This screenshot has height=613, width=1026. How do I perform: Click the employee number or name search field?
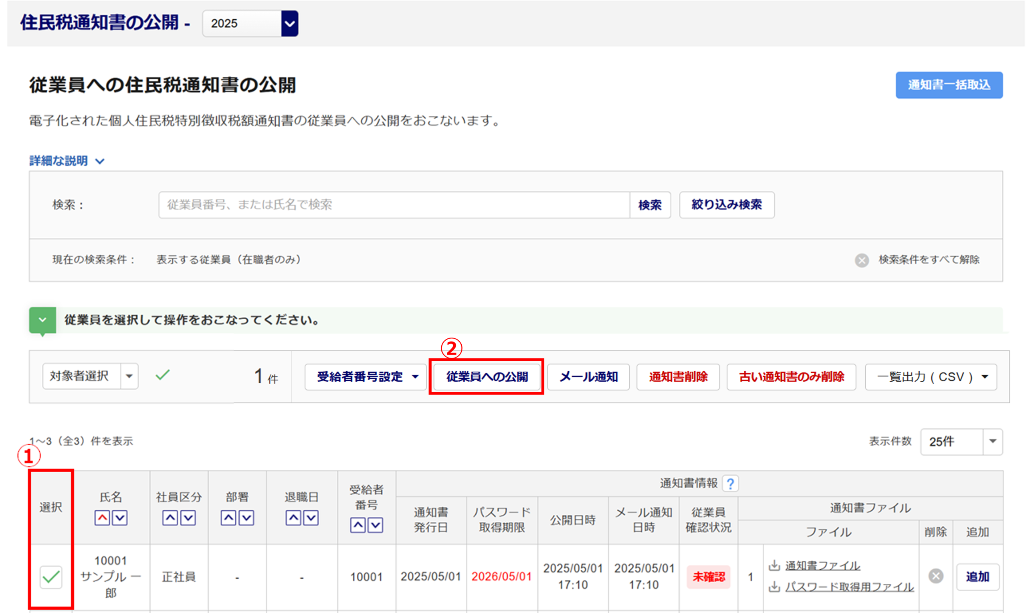[x=394, y=204]
